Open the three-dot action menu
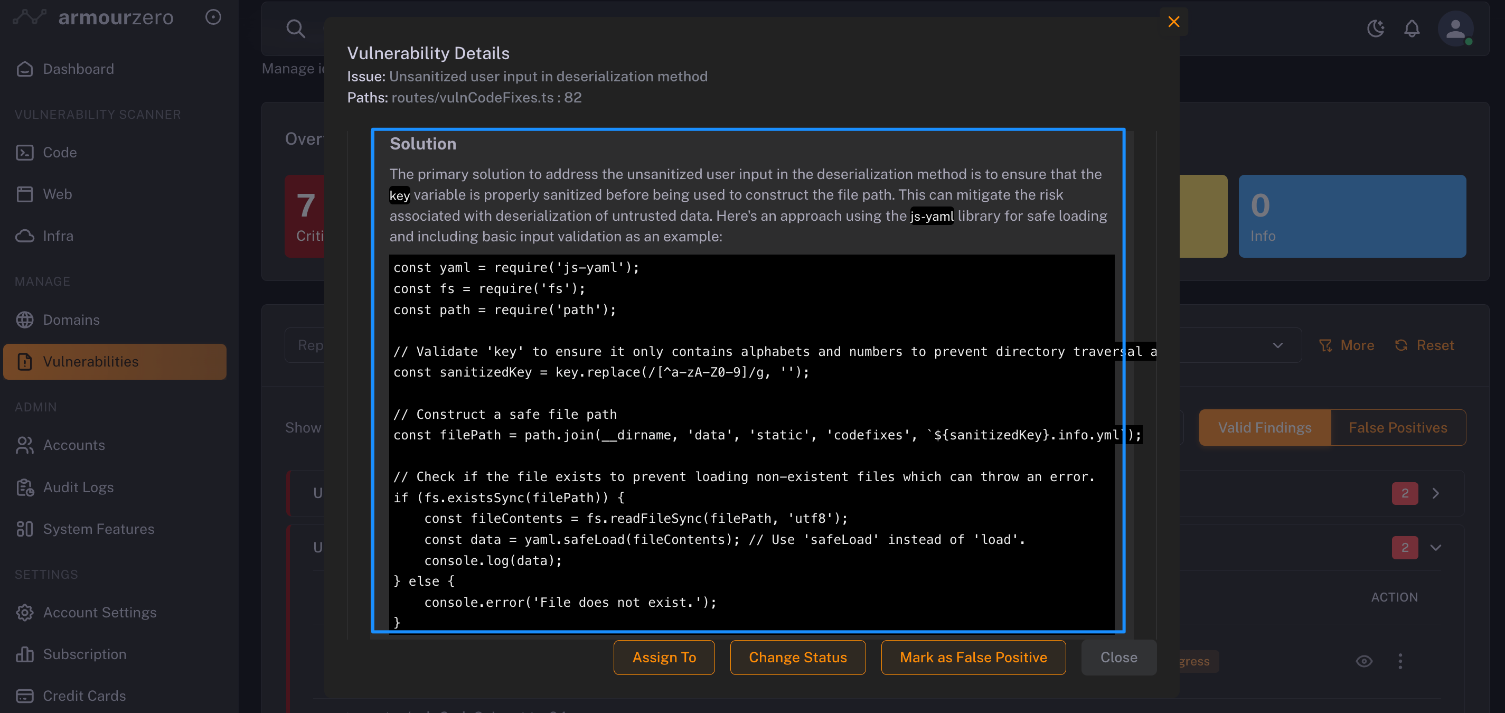Viewport: 1505px width, 713px height. pos(1400,661)
